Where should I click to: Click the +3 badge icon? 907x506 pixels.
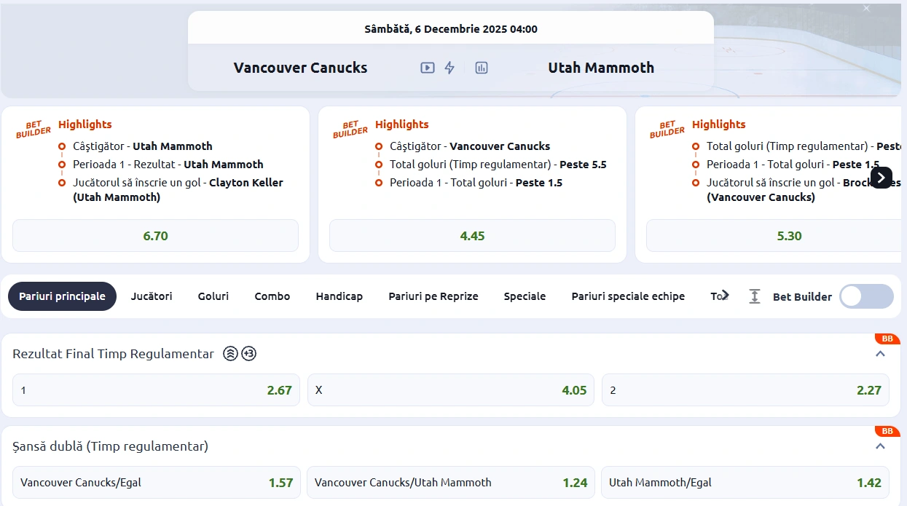(249, 354)
